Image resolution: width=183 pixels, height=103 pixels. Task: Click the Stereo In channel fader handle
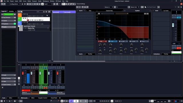click(23, 73)
